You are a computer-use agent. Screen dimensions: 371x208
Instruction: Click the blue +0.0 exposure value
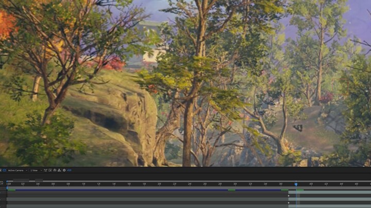pyautogui.click(x=69, y=171)
